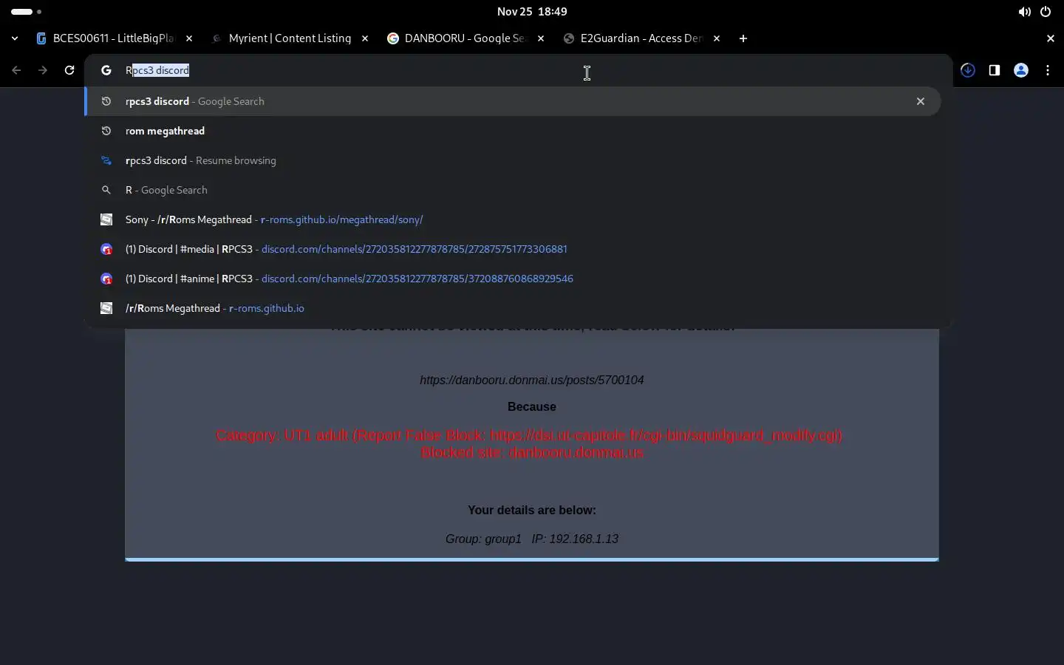The height and width of the screenshot is (665, 1064).
Task: Open the power icon in top bar
Action: point(1046,12)
